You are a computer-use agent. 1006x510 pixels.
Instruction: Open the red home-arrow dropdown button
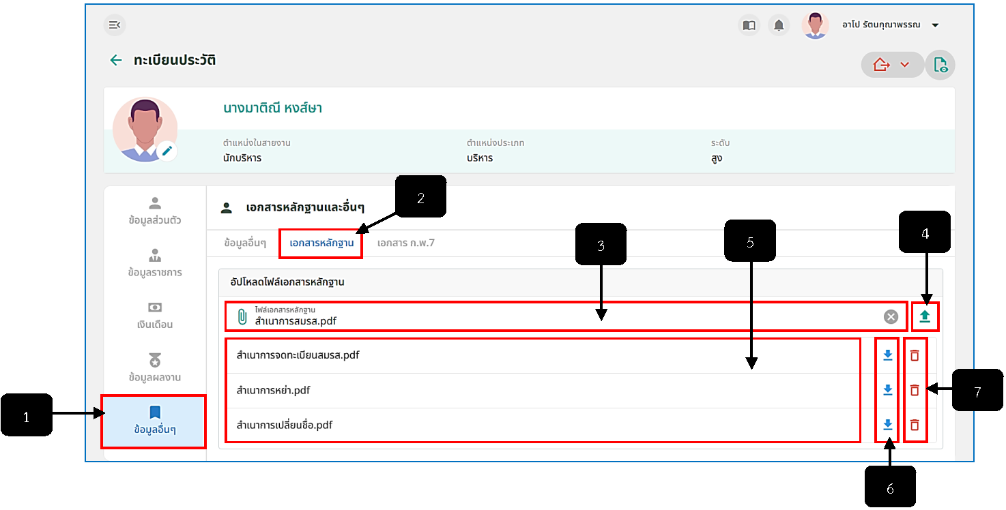pos(892,65)
